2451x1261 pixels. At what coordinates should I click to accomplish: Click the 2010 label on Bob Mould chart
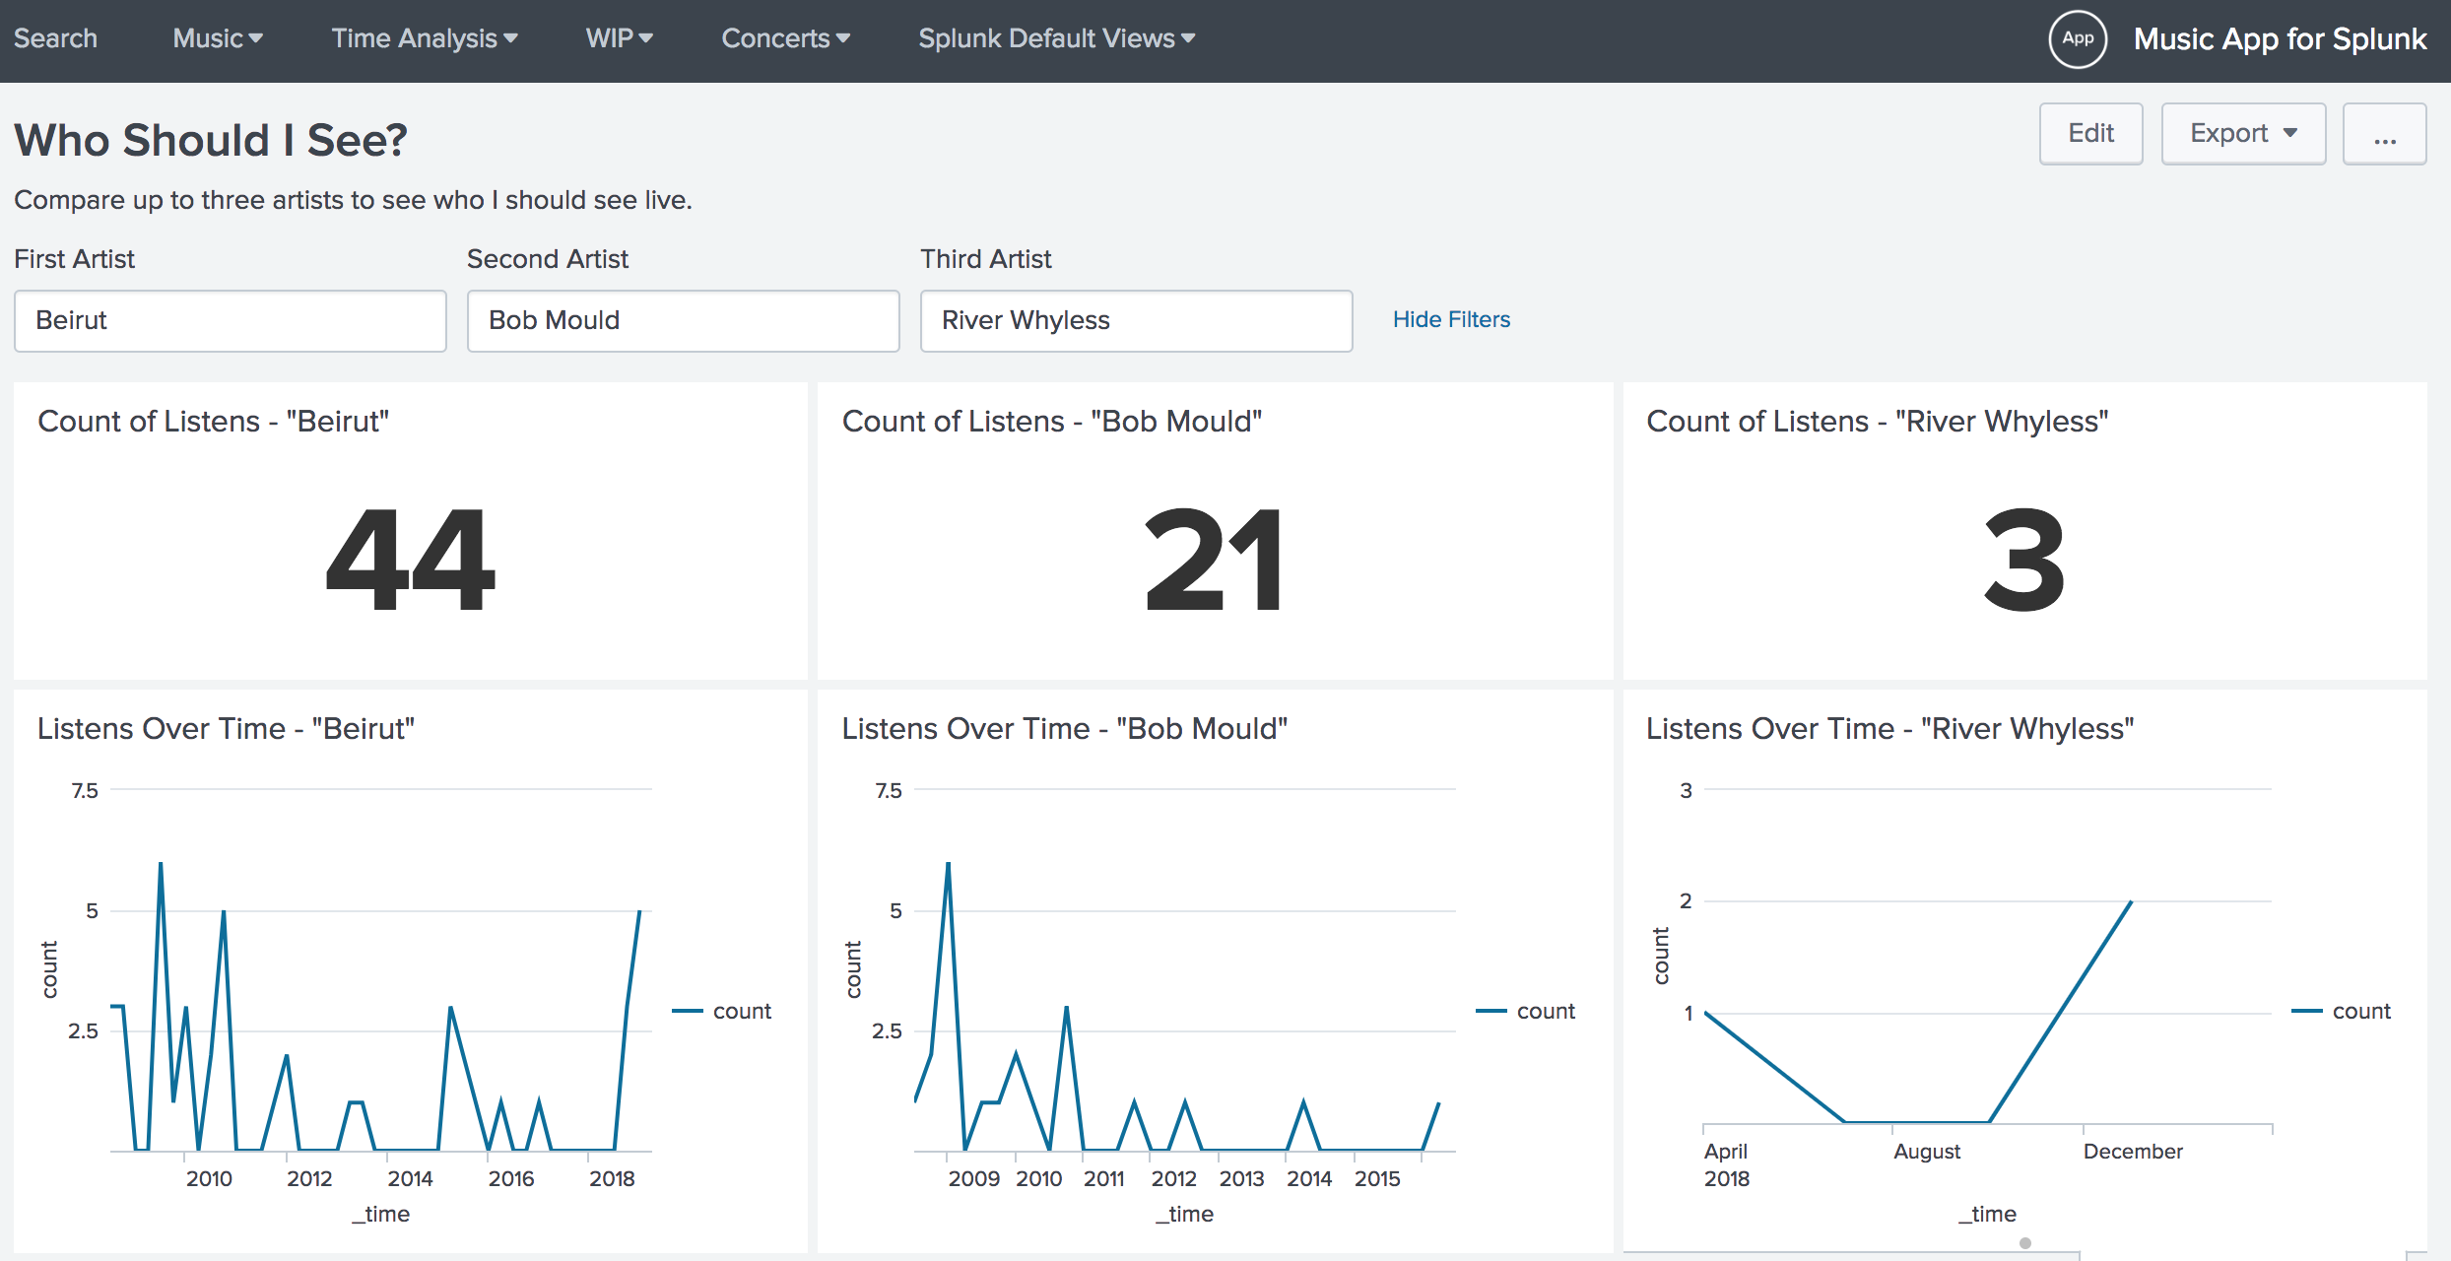[x=1039, y=1178]
